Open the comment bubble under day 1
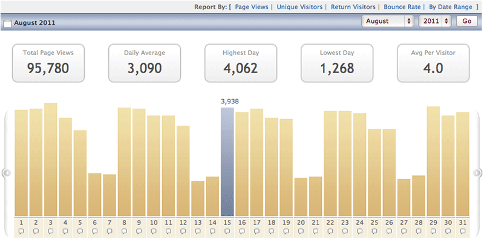This screenshot has width=484, height=240. click(21, 231)
